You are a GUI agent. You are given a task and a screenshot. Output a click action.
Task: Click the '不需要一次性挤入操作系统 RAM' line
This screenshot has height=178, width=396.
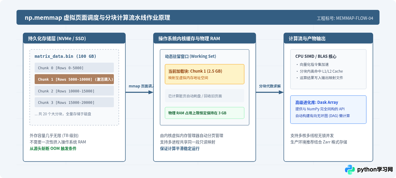(x=58, y=142)
